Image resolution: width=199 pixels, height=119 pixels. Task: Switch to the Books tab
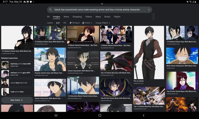click(107, 17)
